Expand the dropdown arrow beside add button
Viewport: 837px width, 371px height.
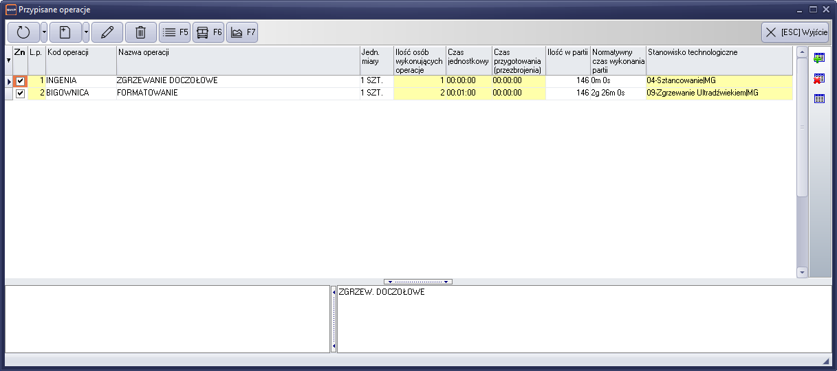coord(86,32)
